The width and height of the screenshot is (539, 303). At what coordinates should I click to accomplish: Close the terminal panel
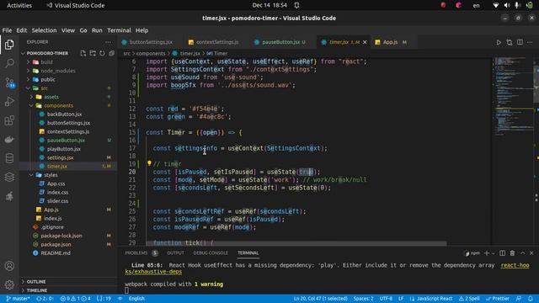[x=531, y=253]
